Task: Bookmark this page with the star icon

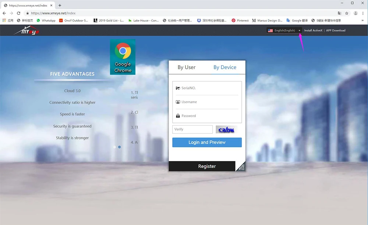Action: click(347, 13)
